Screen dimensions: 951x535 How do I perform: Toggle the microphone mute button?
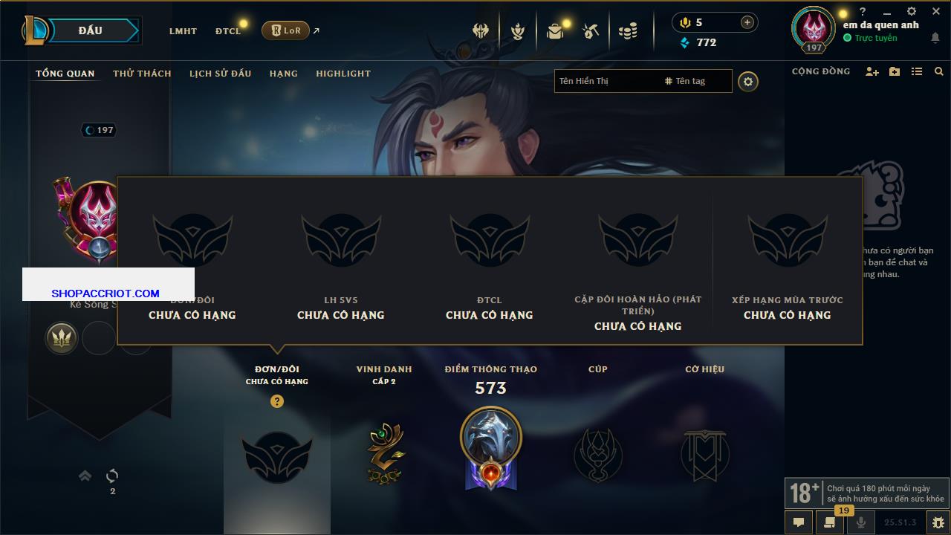tap(861, 522)
